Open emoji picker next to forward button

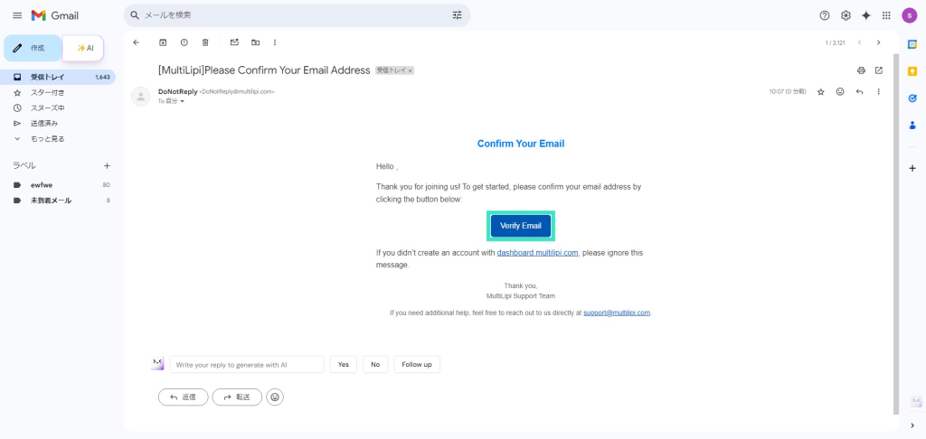pos(275,397)
